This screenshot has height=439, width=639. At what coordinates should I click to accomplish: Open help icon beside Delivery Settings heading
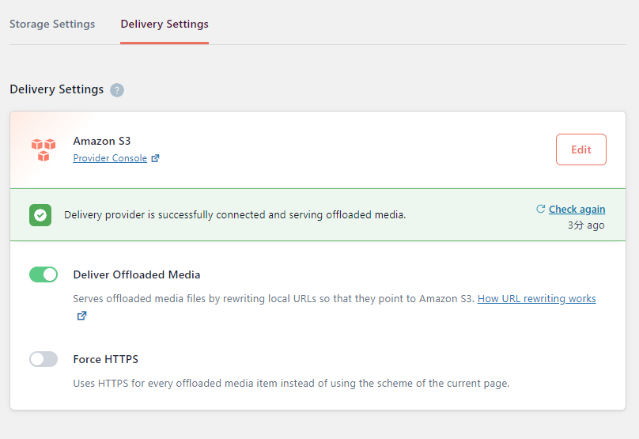[117, 90]
